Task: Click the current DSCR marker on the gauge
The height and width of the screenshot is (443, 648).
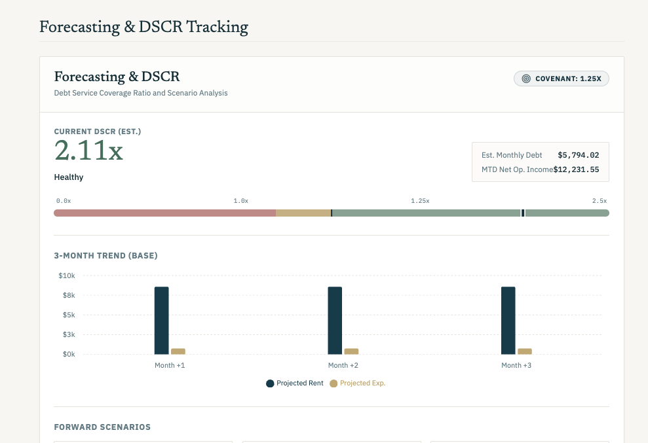Action: coord(523,213)
